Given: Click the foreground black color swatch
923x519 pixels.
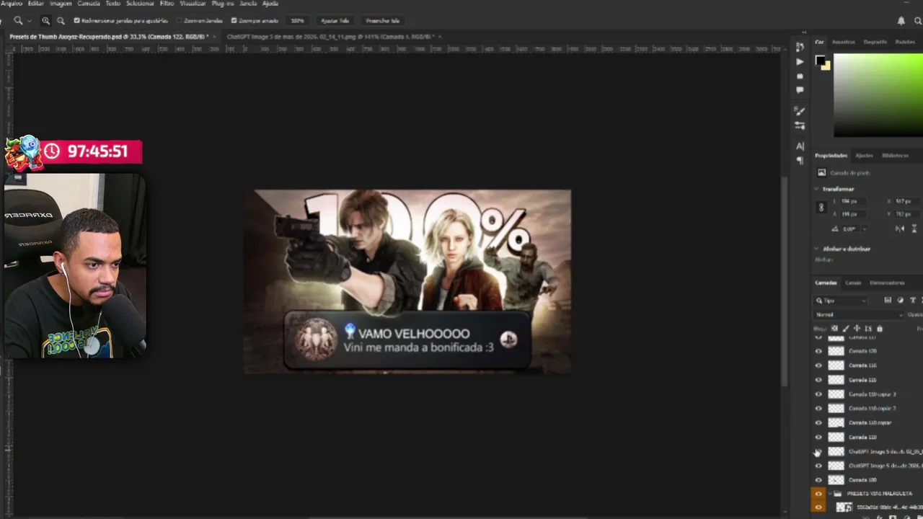Looking at the screenshot, I should click(820, 61).
